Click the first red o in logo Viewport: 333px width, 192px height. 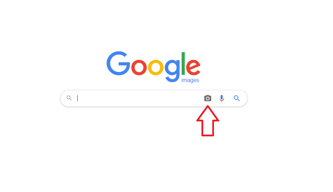click(x=139, y=67)
